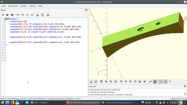Open the Ansicht menu
Viewport: 187px width, 105px height.
point(32,6)
